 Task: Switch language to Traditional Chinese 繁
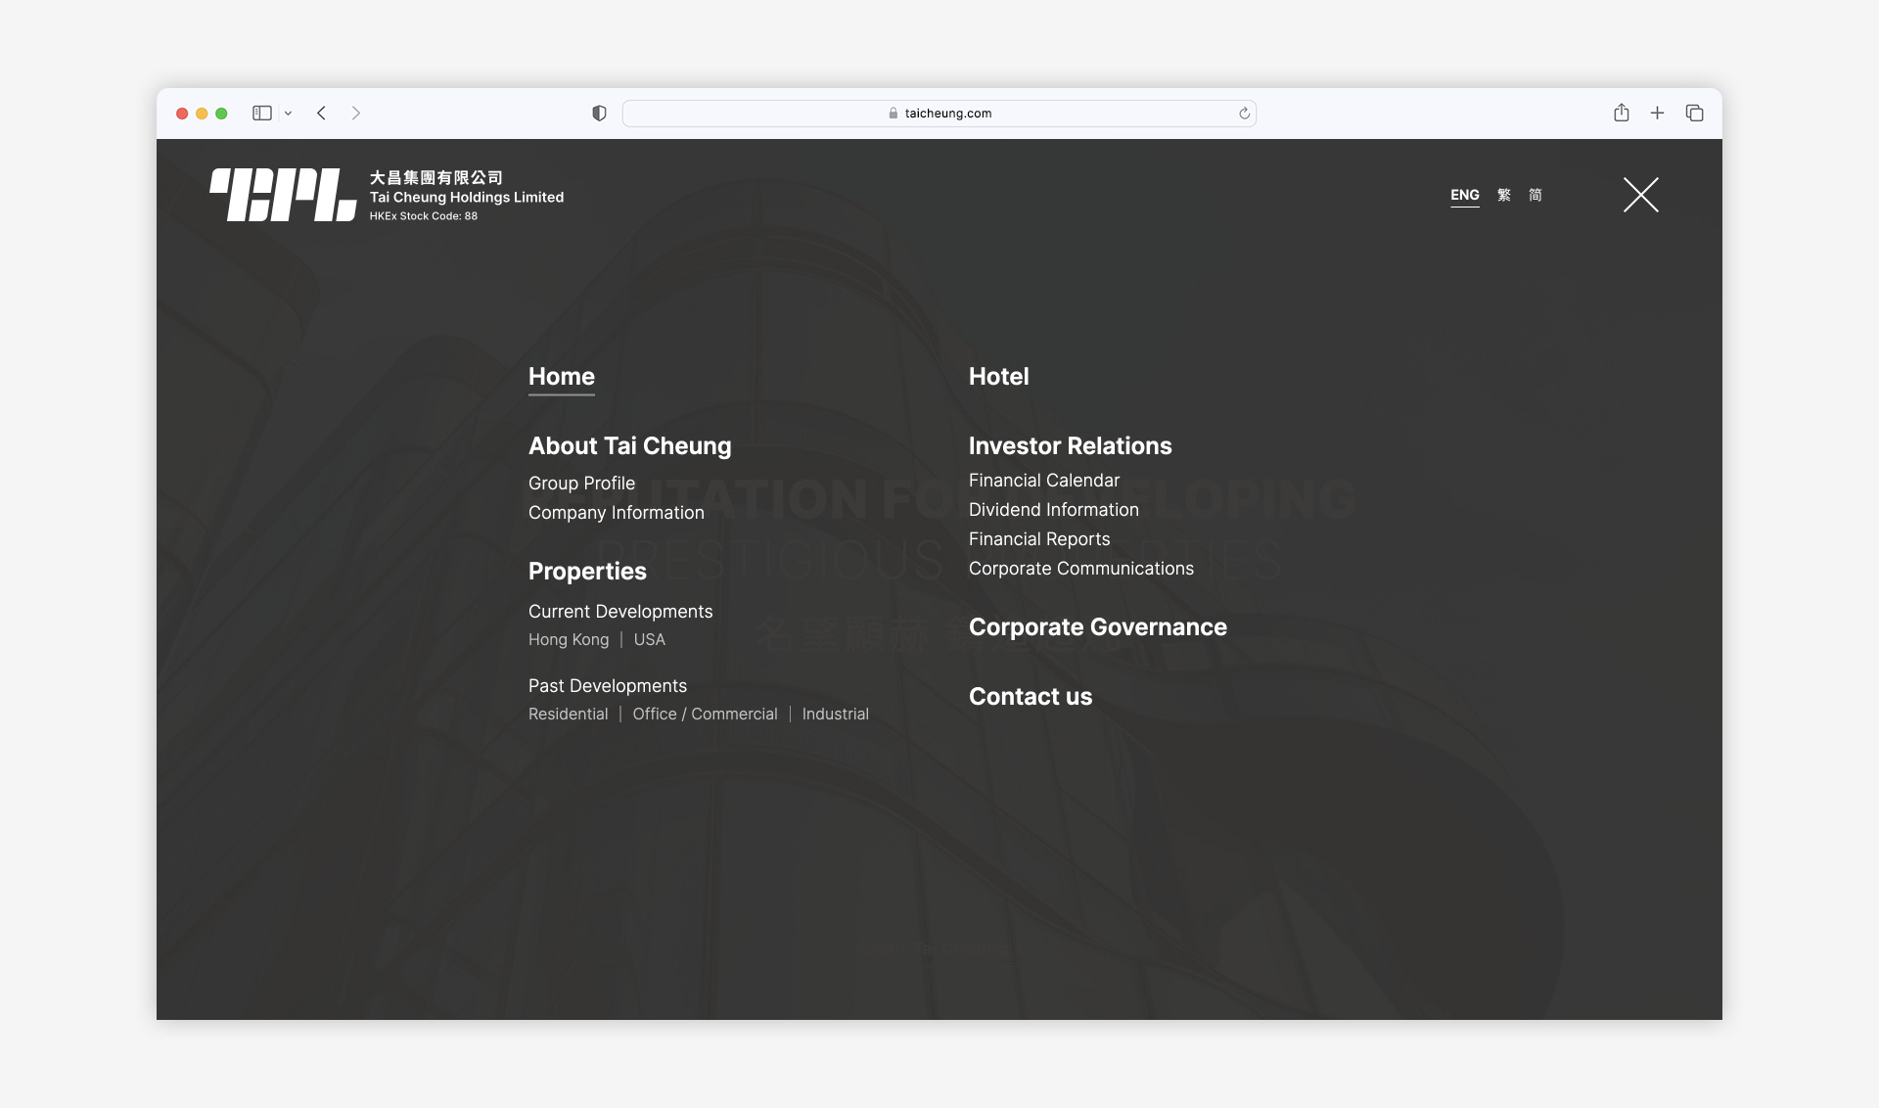pyautogui.click(x=1504, y=195)
